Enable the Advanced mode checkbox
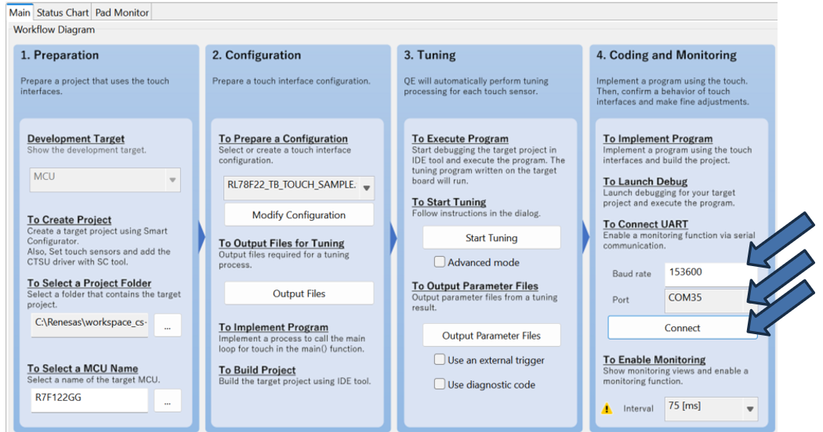Image resolution: width=823 pixels, height=432 pixels. point(440,262)
